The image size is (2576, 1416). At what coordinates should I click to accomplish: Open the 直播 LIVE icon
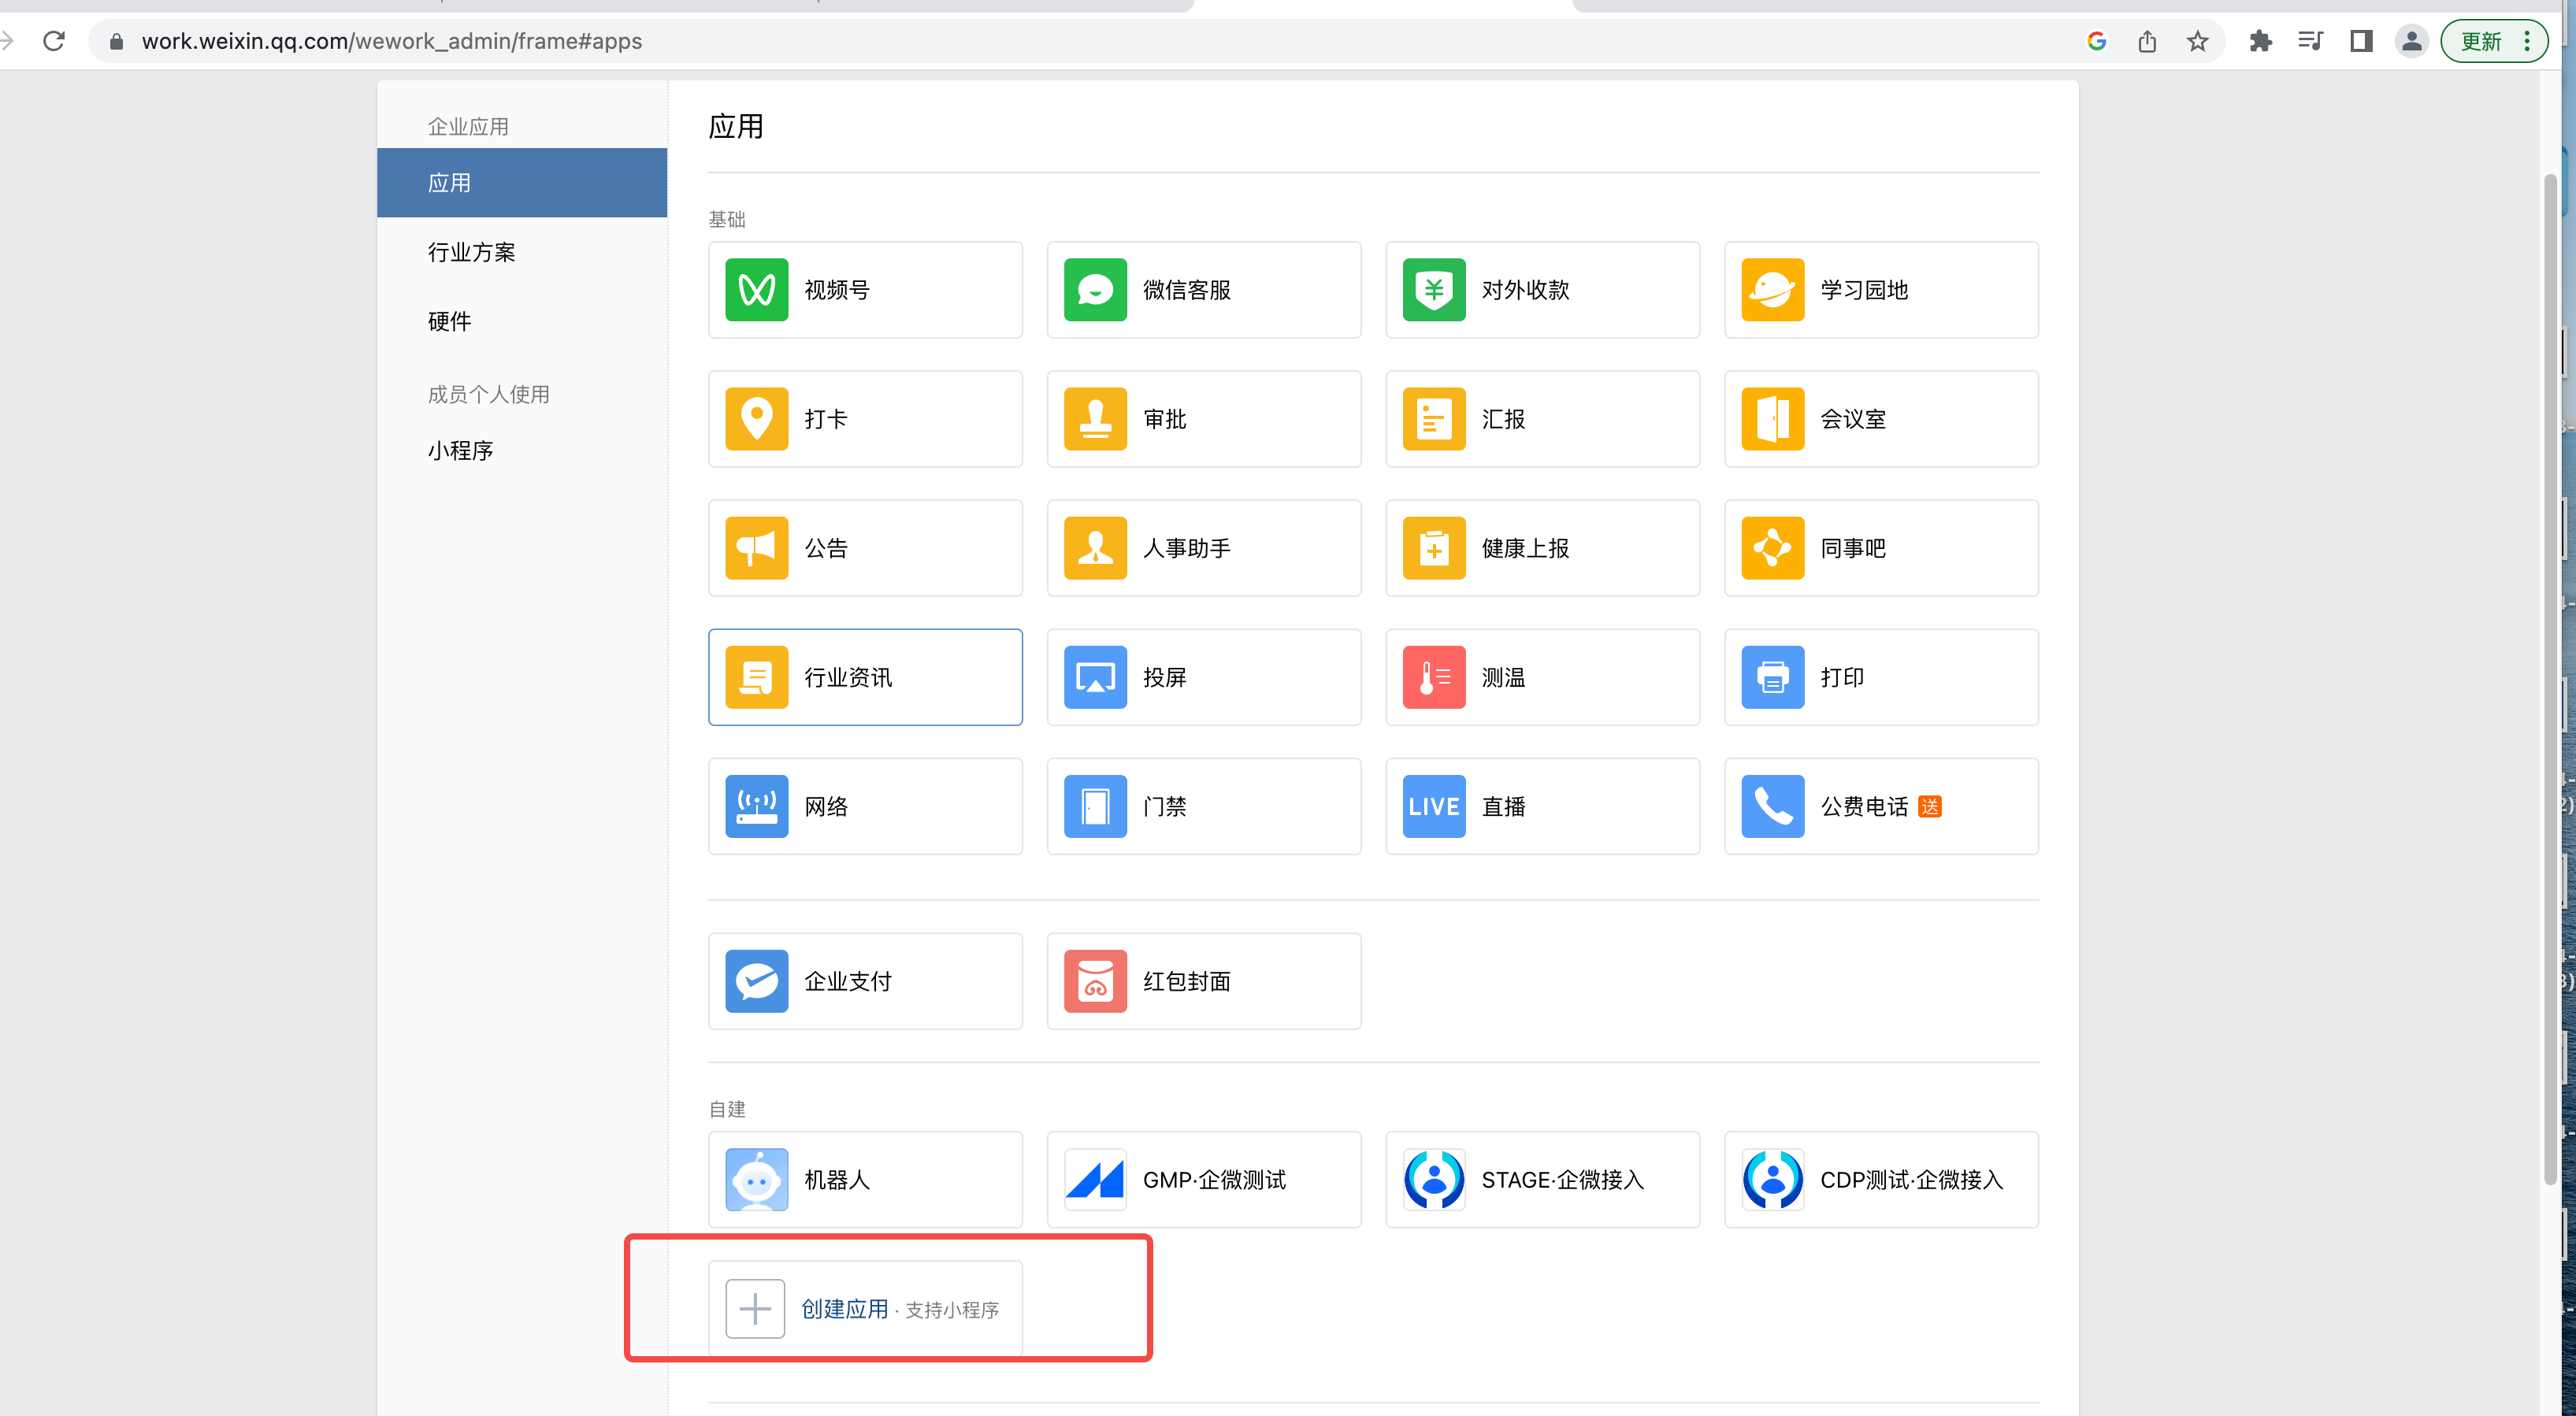click(x=1434, y=806)
